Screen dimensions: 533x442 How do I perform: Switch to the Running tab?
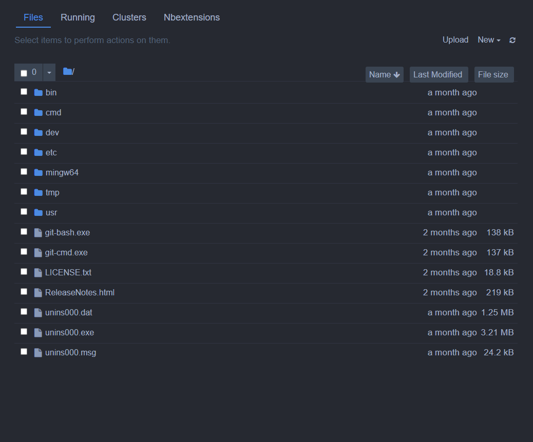point(78,17)
